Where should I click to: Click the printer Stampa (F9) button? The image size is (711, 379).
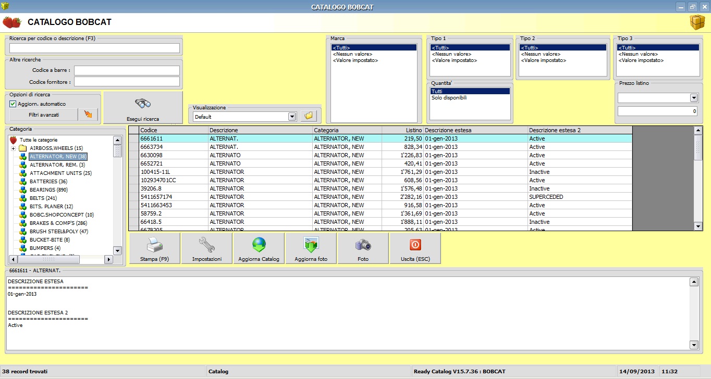(154, 248)
